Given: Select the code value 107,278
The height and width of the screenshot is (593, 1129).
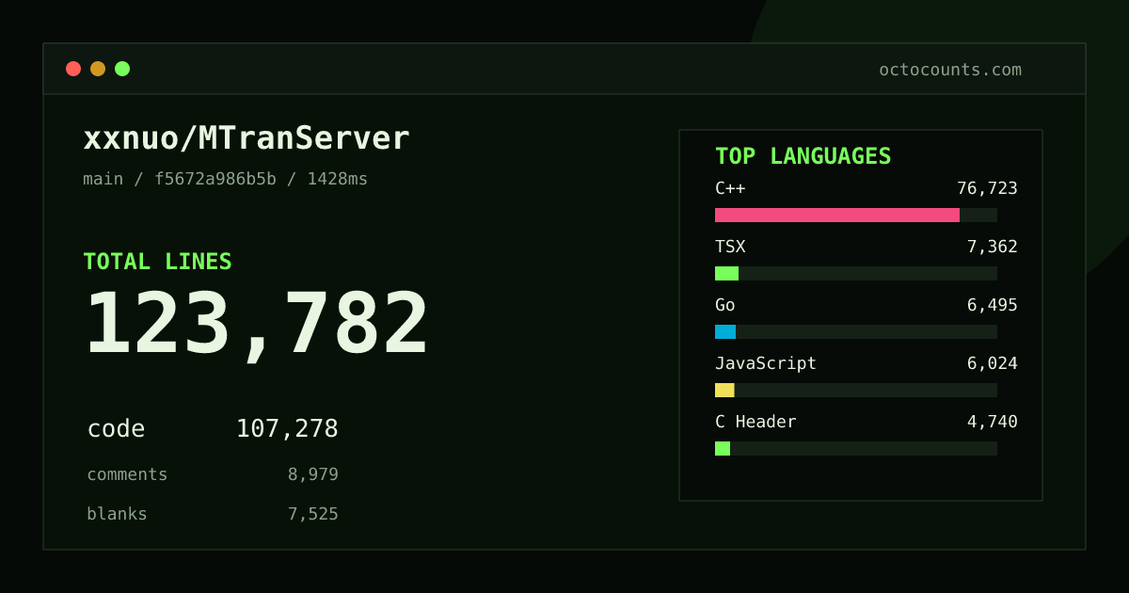Looking at the screenshot, I should coord(287,429).
